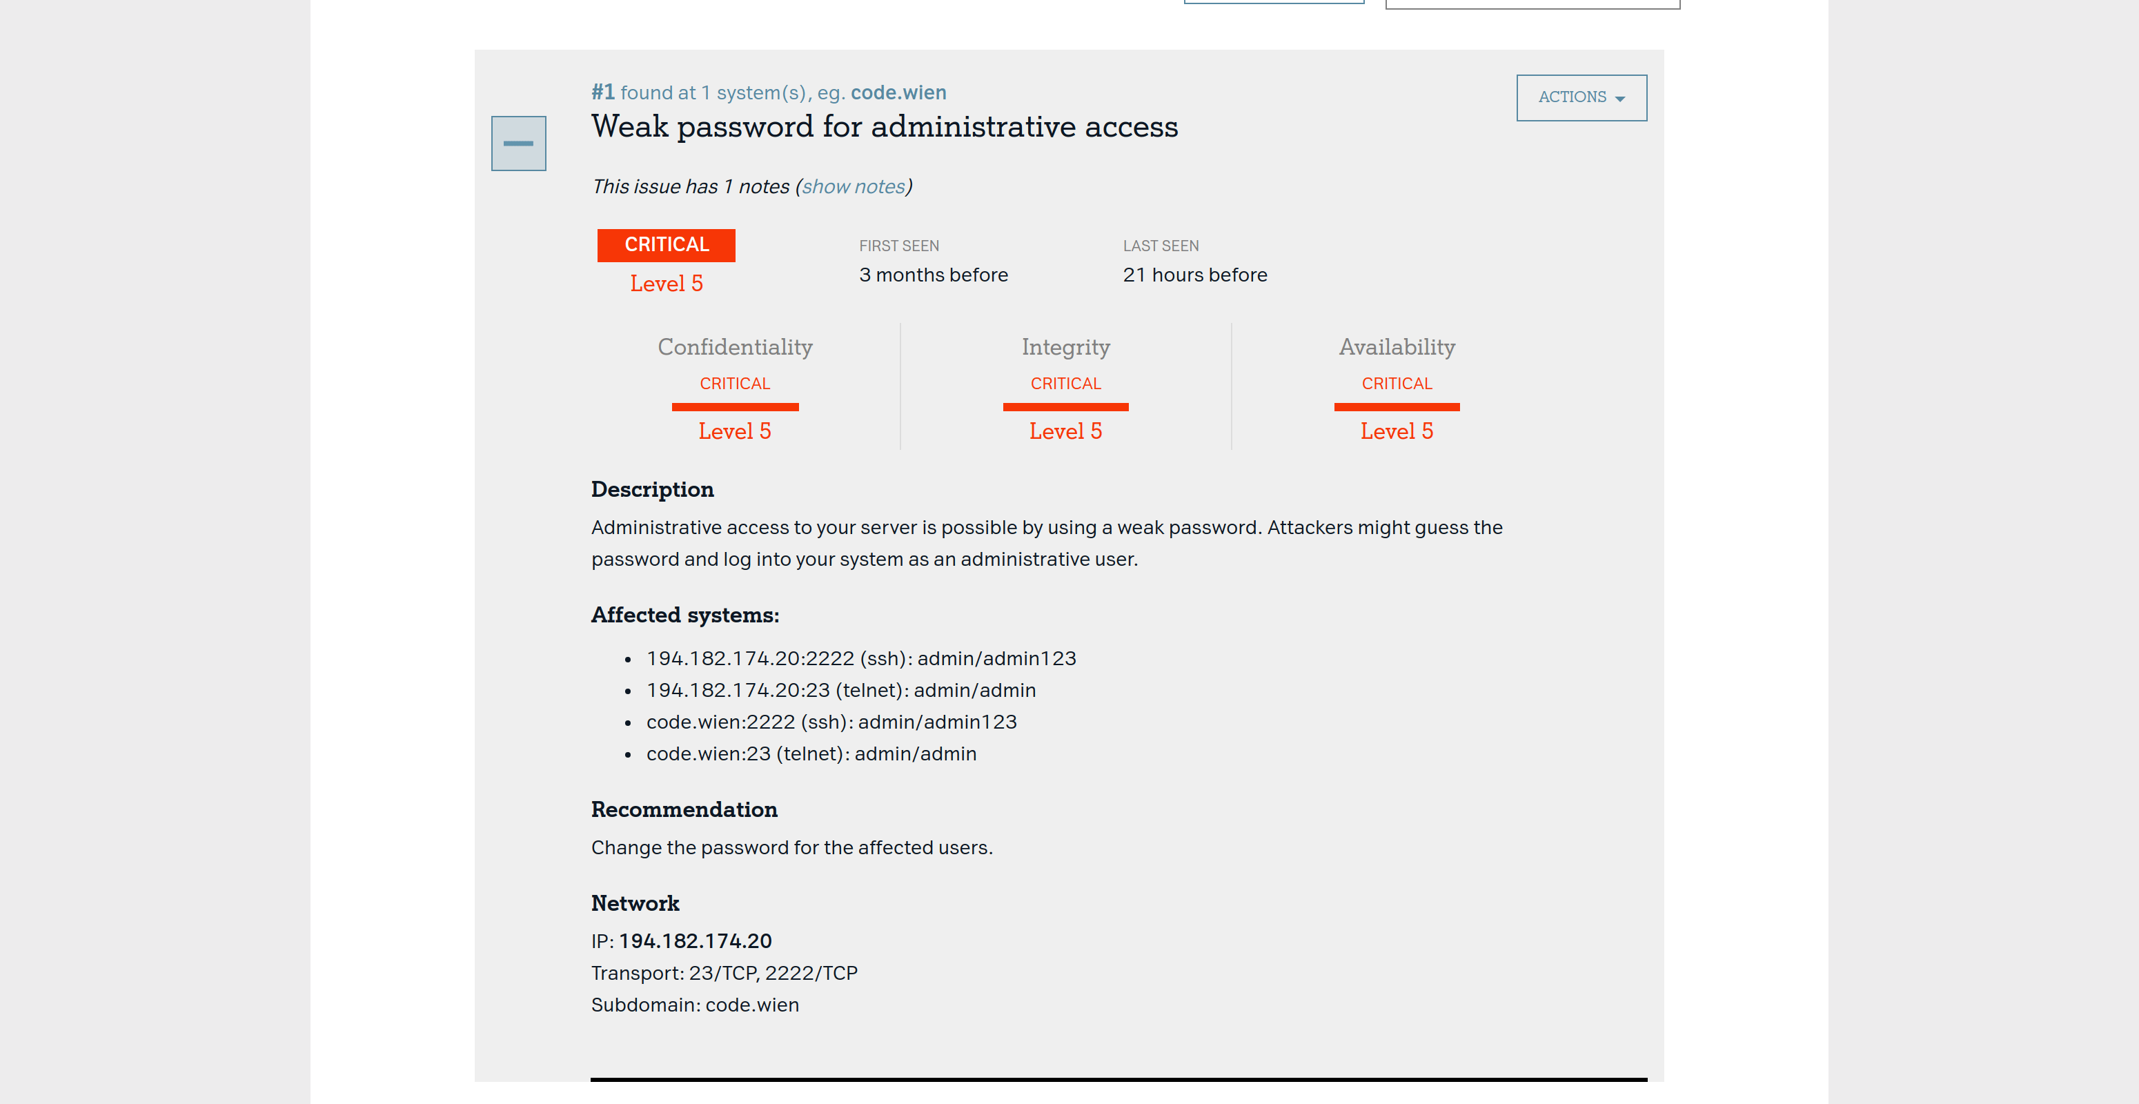Open the code.wien link in issue header

click(898, 92)
